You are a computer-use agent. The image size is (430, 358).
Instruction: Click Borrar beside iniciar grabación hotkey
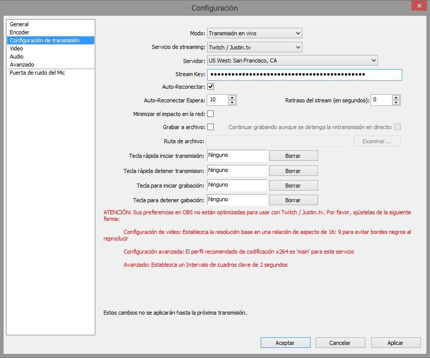pyautogui.click(x=293, y=186)
